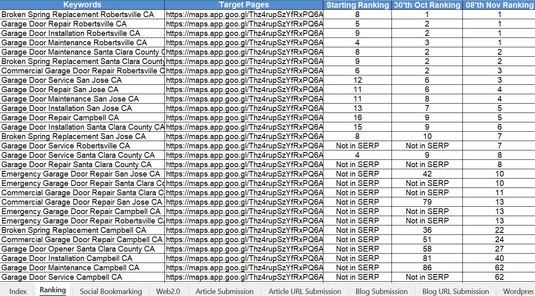535x296 pixels.
Task: Click the Target Pages column header
Action: [x=244, y=5]
